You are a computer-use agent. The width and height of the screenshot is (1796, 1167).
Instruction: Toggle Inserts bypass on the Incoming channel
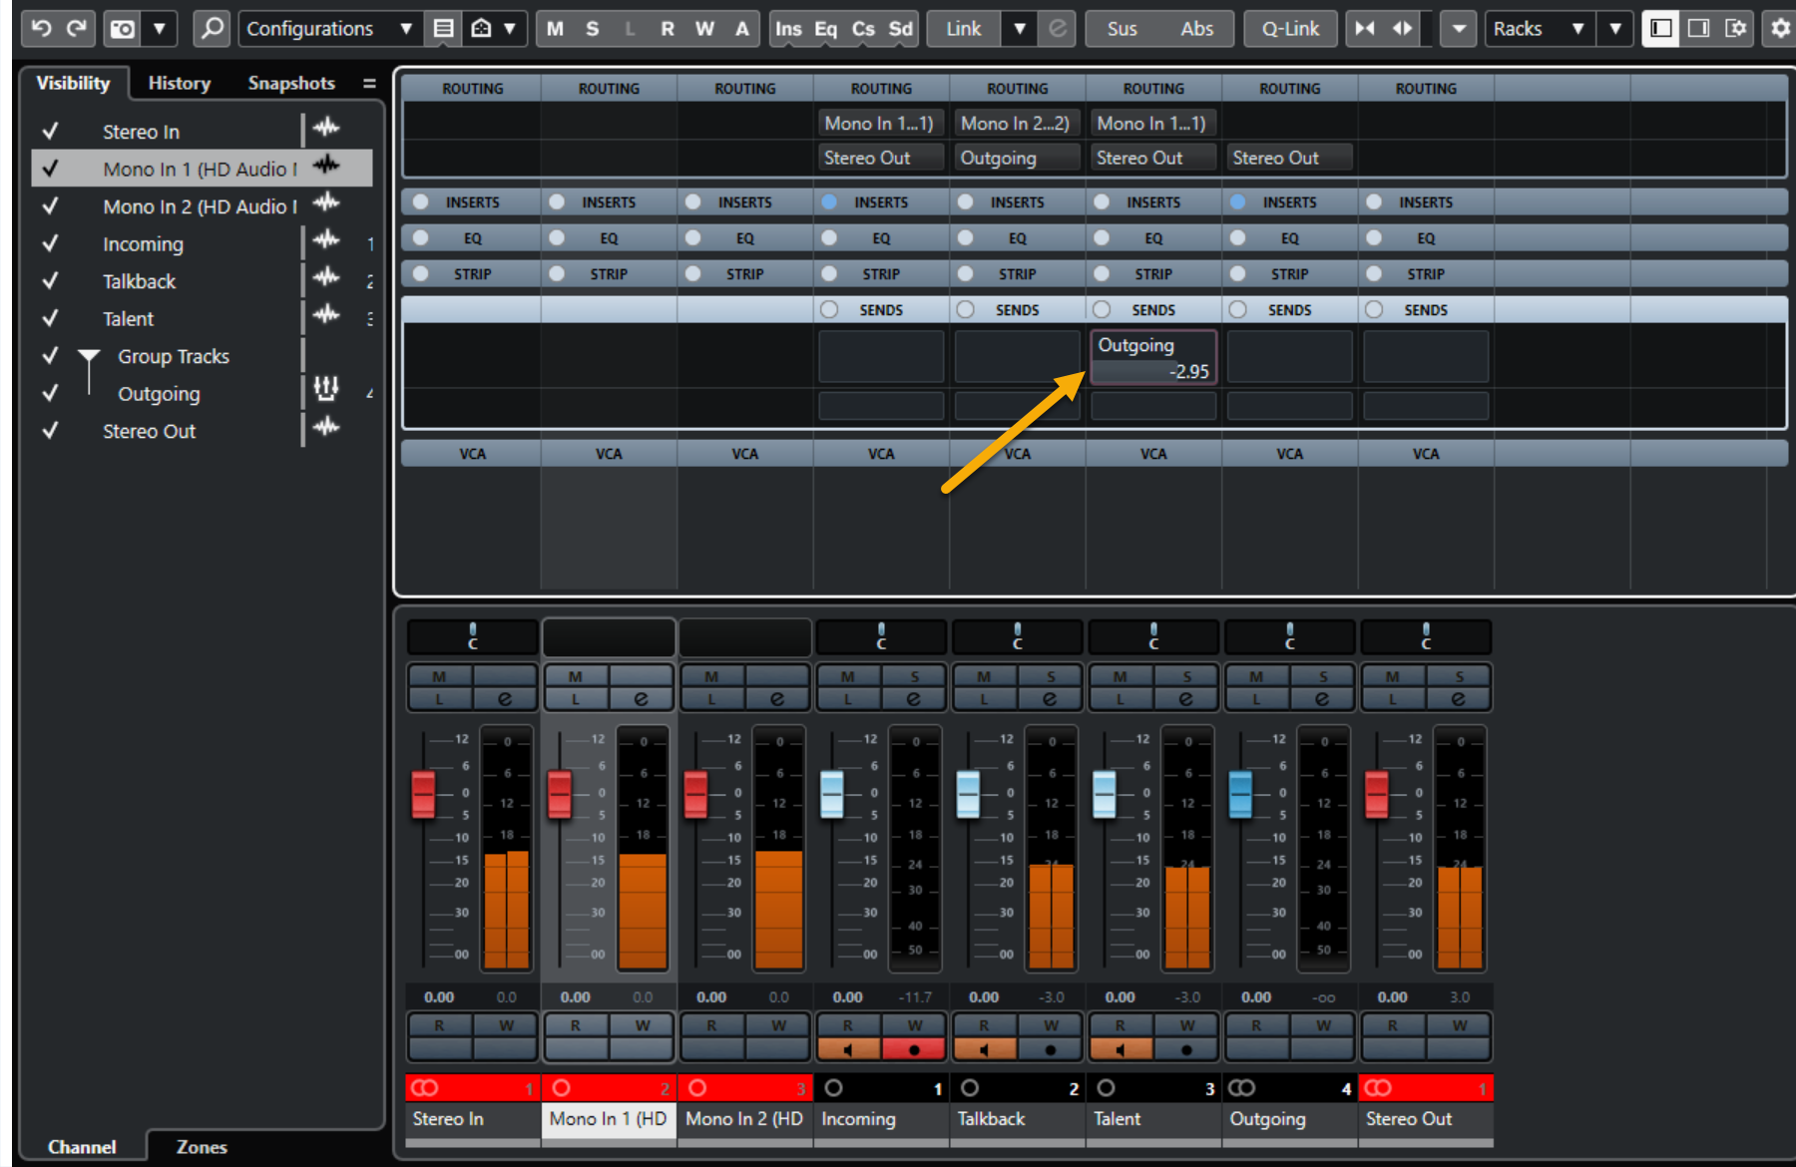point(829,201)
